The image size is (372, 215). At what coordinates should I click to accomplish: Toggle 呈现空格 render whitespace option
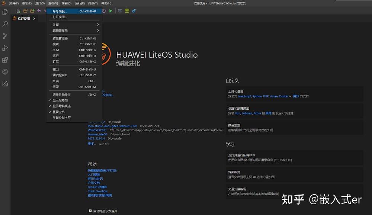pos(74,112)
